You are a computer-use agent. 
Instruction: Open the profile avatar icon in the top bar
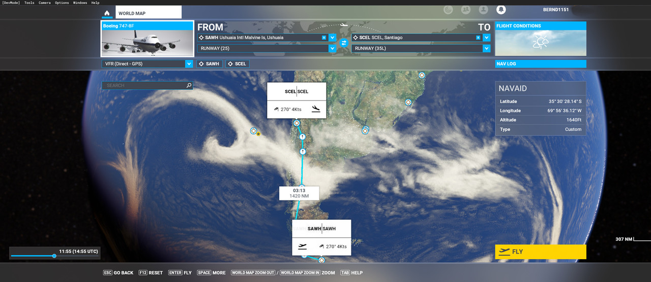(483, 10)
